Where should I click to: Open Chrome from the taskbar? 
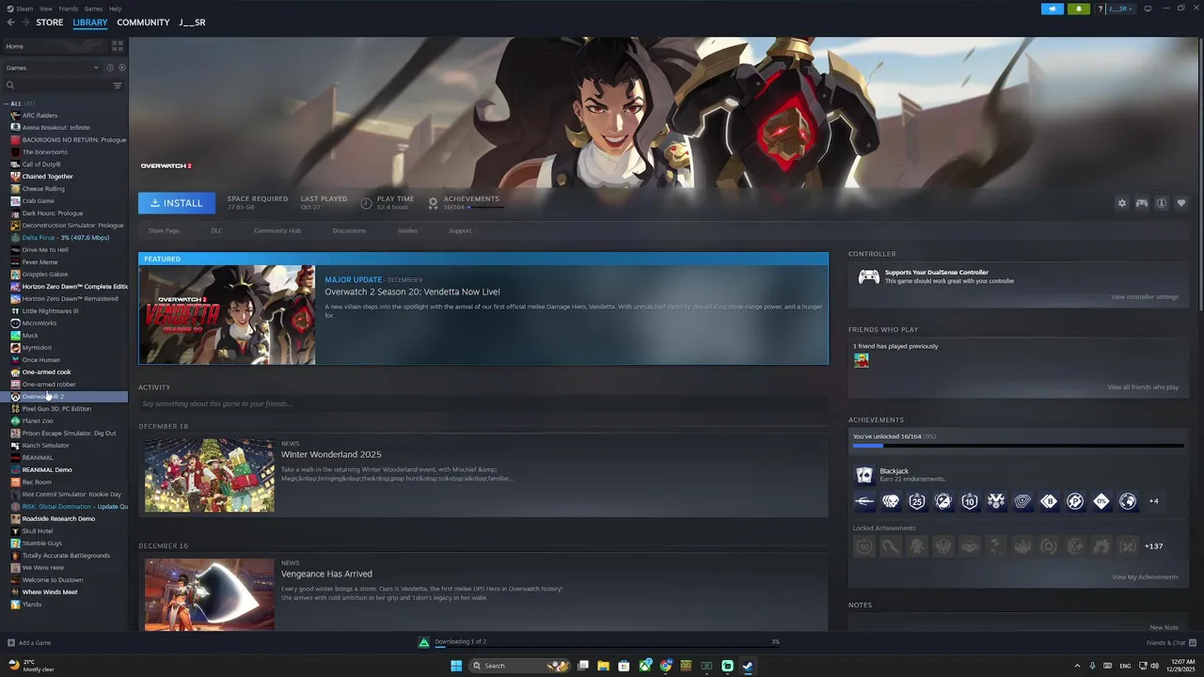(666, 666)
